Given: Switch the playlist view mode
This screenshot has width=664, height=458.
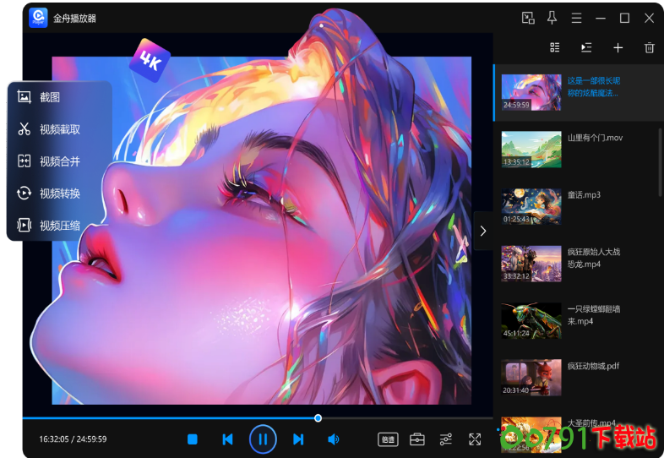Looking at the screenshot, I should [x=555, y=48].
